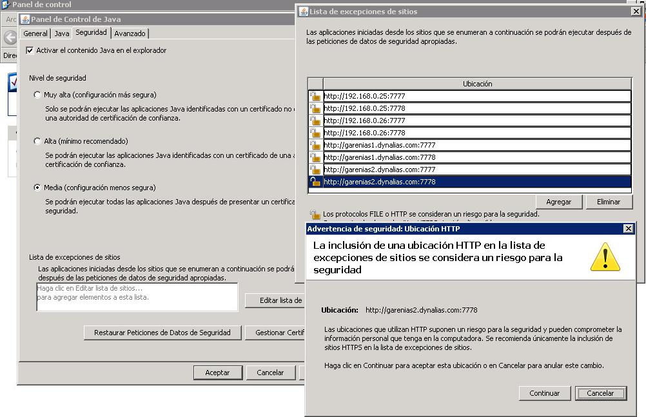This screenshot has width=646, height=417.
Task: Select the http://192.168.0.26:7777 entry
Action: (x=478, y=121)
